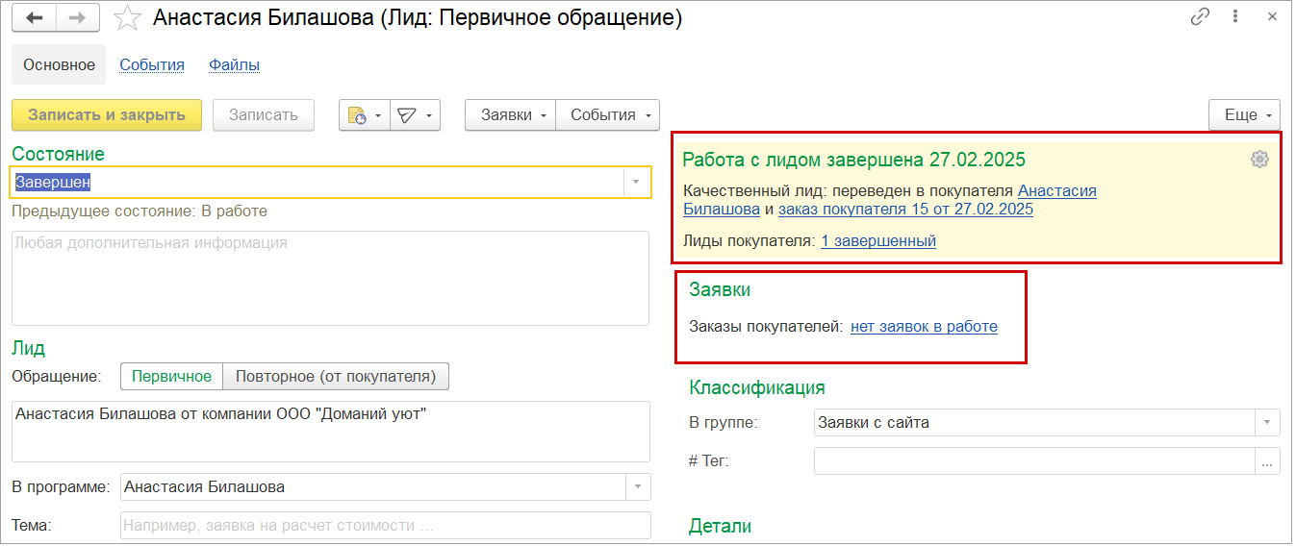Viewport: 1296px width, 546px height.
Task: Click the forward navigation arrow
Action: tap(80, 18)
